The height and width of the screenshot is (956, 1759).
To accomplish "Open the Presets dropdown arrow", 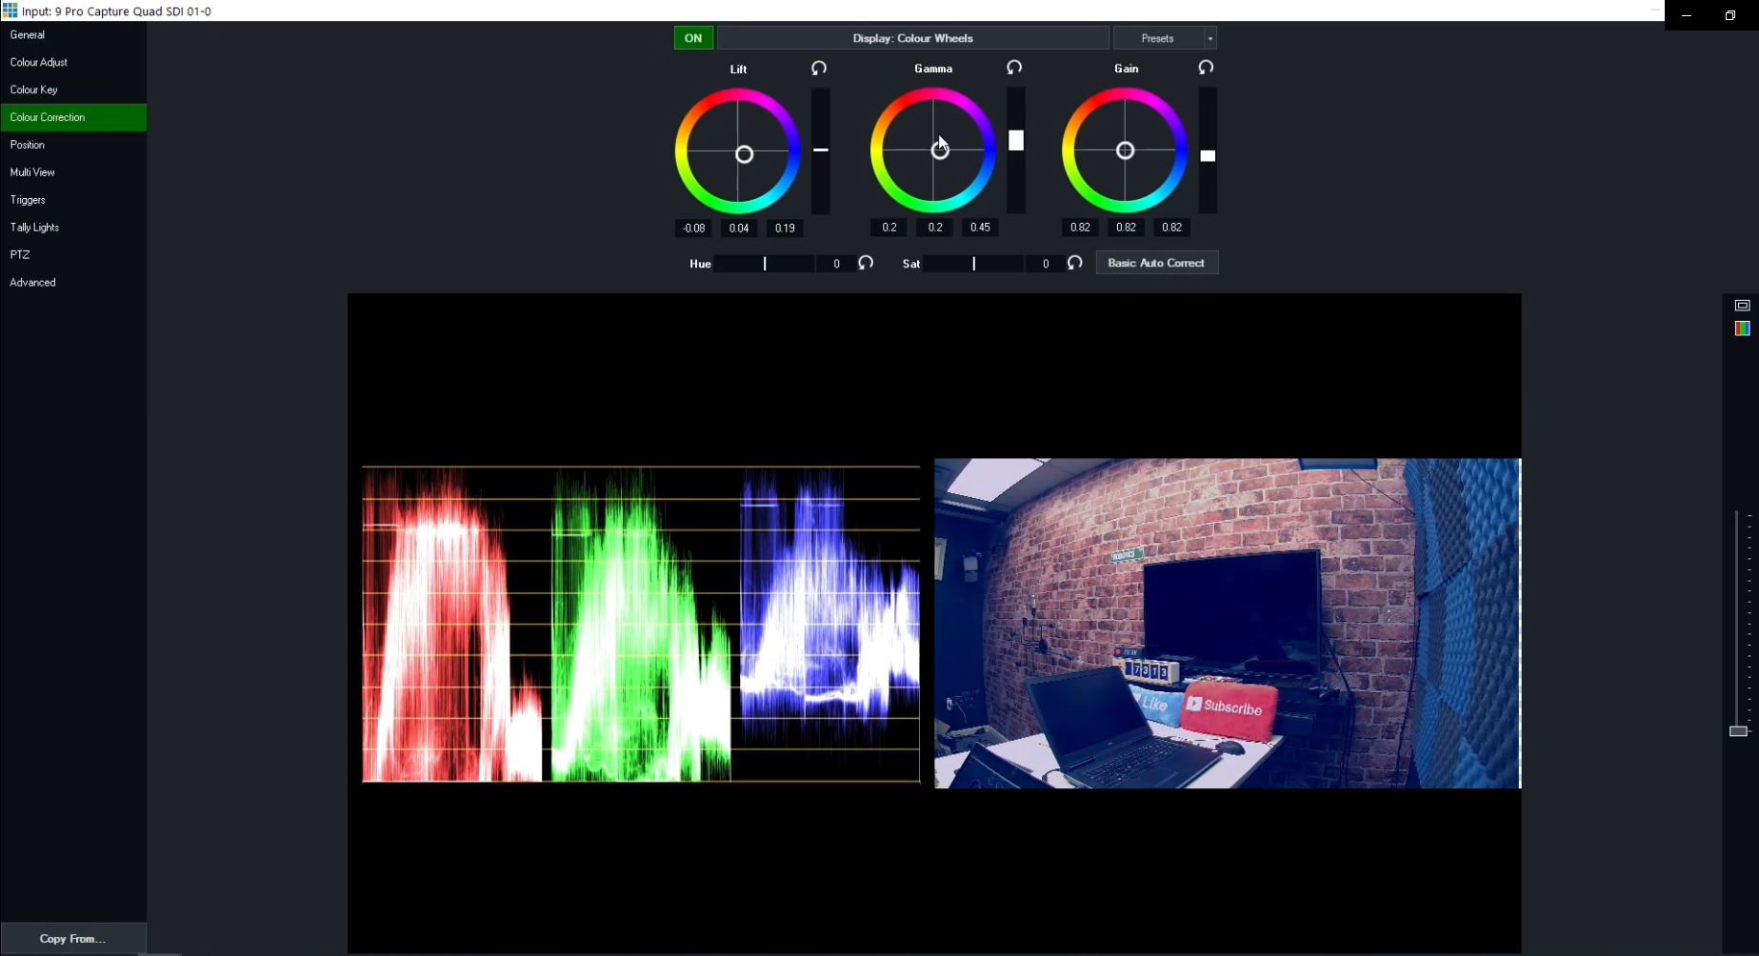I will click(1209, 38).
